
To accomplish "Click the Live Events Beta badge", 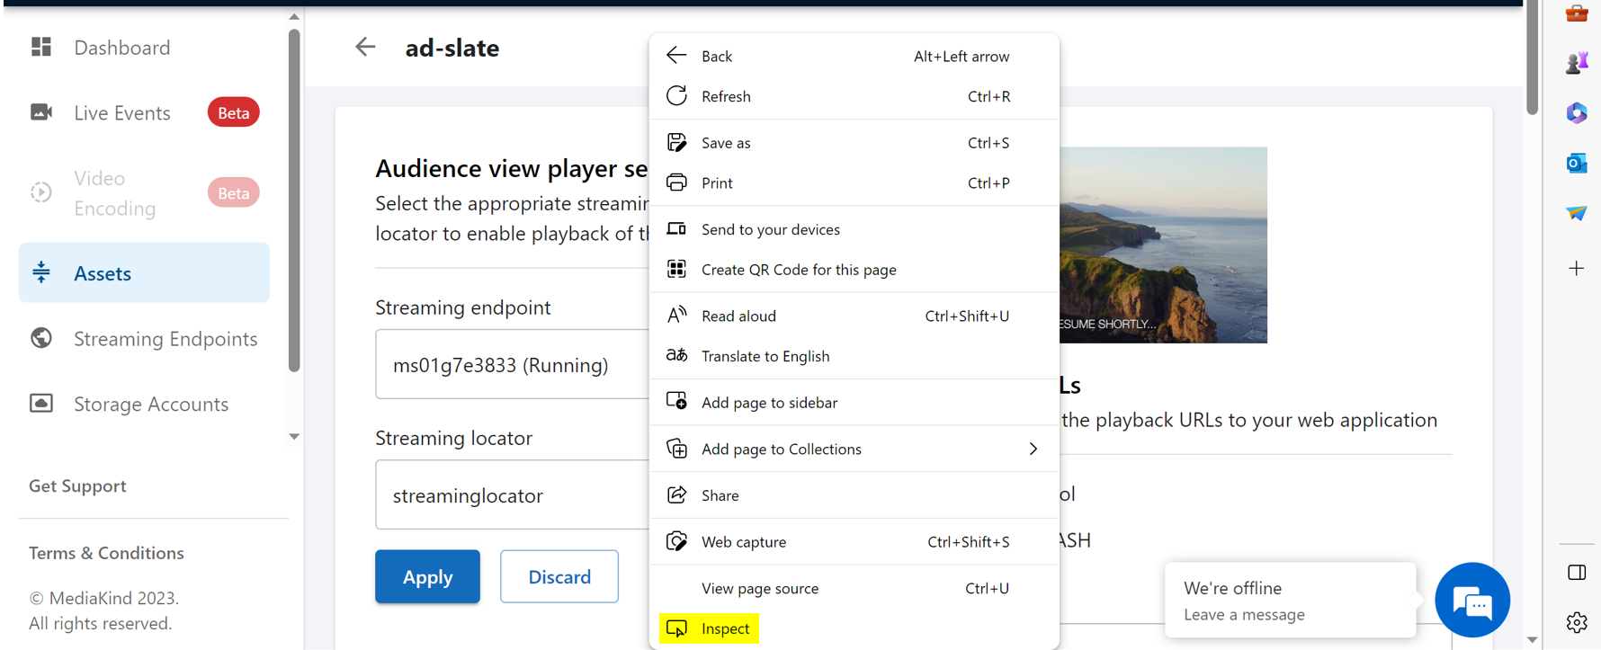I will (234, 112).
